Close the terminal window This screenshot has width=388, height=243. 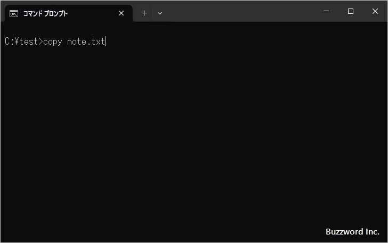[x=375, y=11]
